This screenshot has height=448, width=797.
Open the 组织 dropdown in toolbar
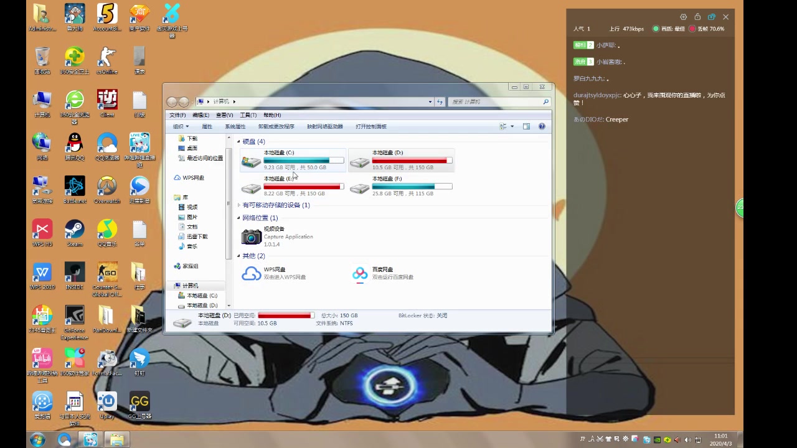[x=181, y=126]
